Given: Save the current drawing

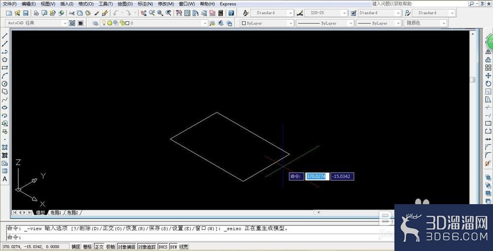Looking at the screenshot, I should [x=26, y=13].
